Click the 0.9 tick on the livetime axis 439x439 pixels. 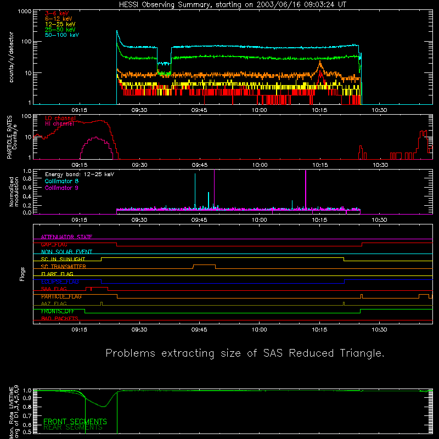pyautogui.click(x=27, y=398)
